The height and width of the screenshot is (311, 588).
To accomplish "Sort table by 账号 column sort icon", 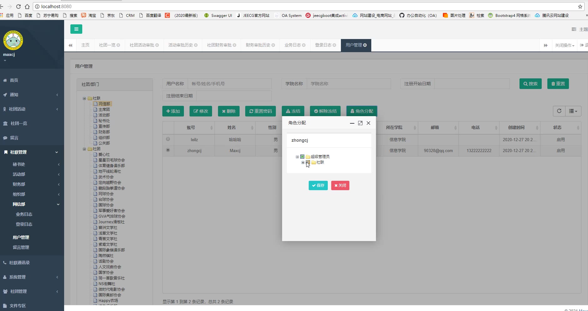I will [x=211, y=128].
